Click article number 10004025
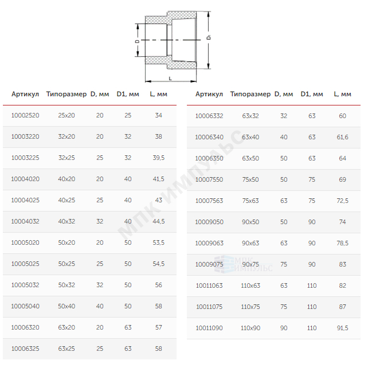Viewport: 368px width, 368px height. point(25,200)
